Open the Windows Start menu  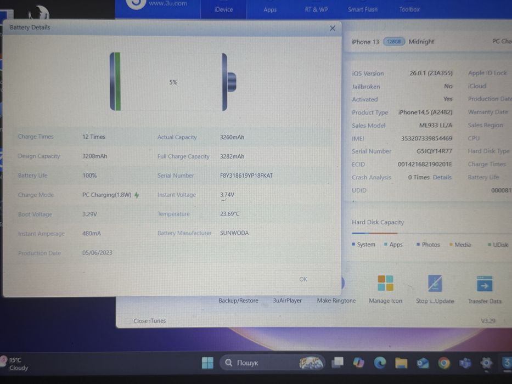click(x=207, y=363)
